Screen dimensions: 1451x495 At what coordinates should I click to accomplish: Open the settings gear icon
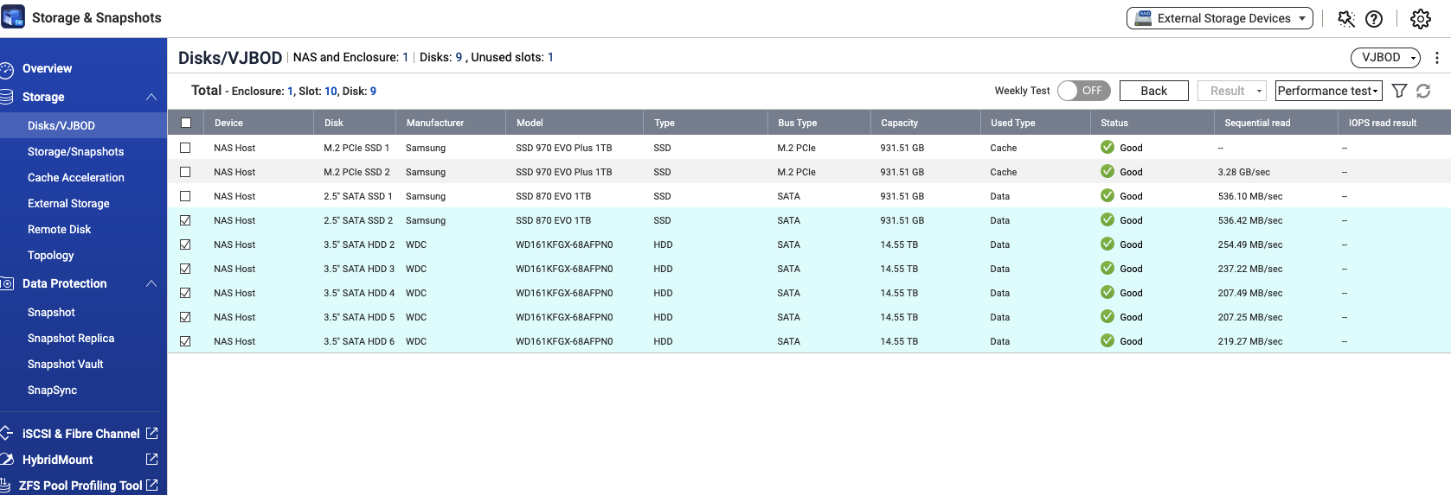tap(1421, 19)
